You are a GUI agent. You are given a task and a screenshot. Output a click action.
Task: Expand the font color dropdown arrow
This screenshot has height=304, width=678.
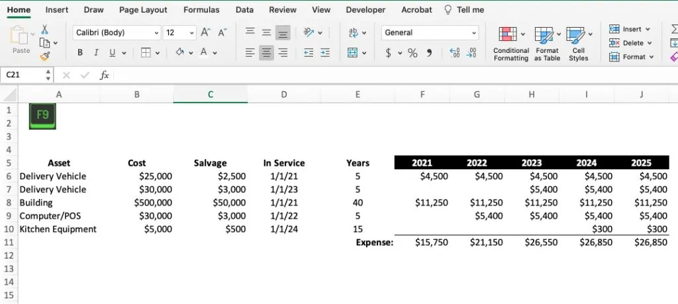[x=215, y=53]
